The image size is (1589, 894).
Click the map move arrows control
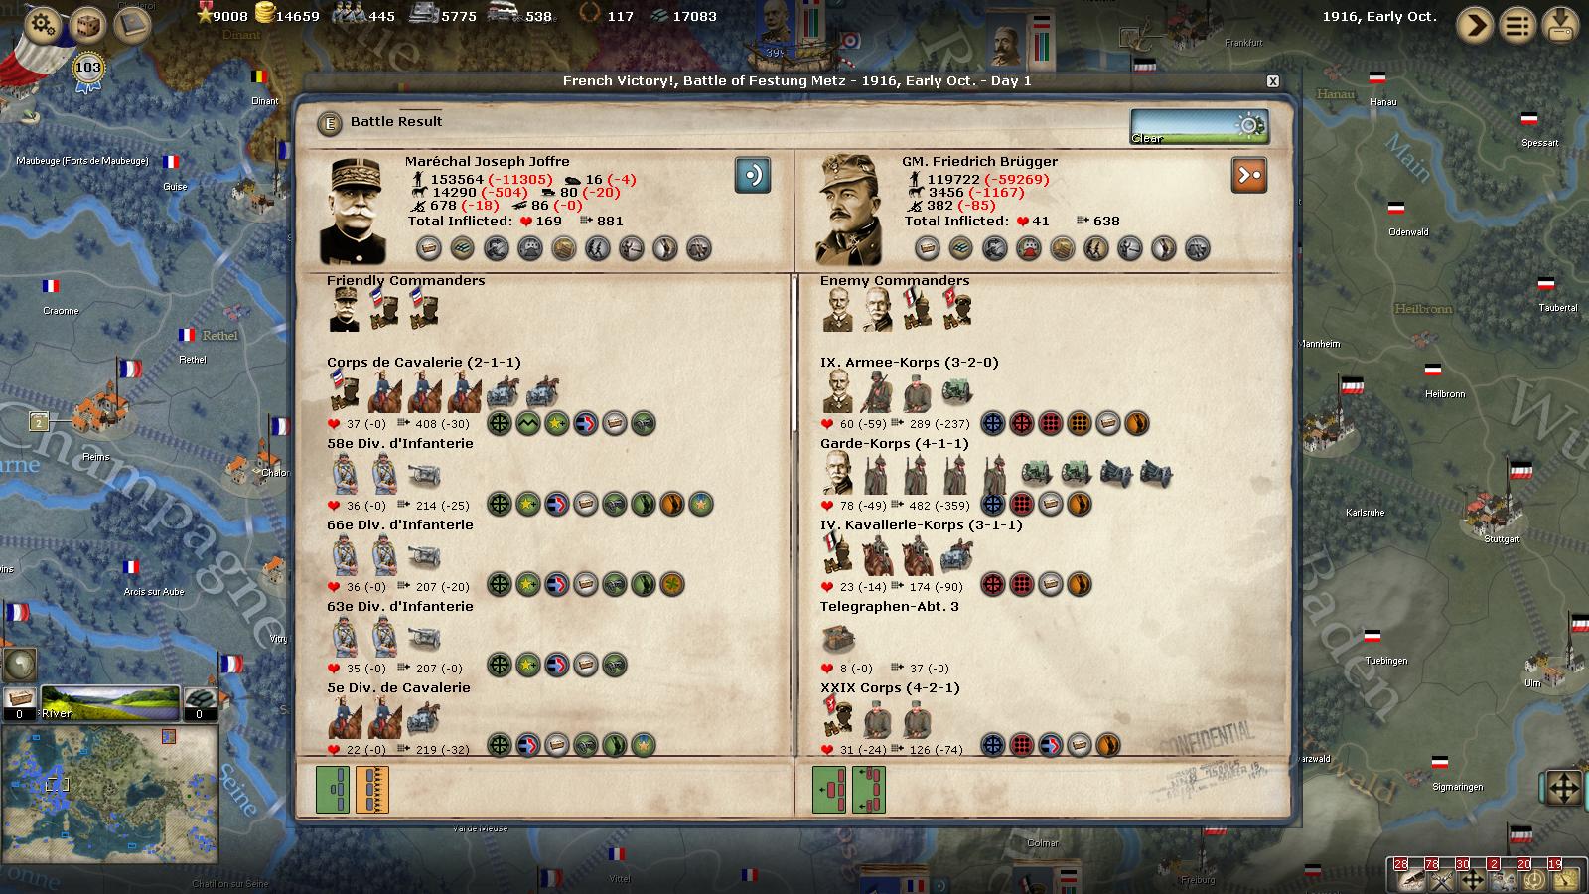(1564, 790)
